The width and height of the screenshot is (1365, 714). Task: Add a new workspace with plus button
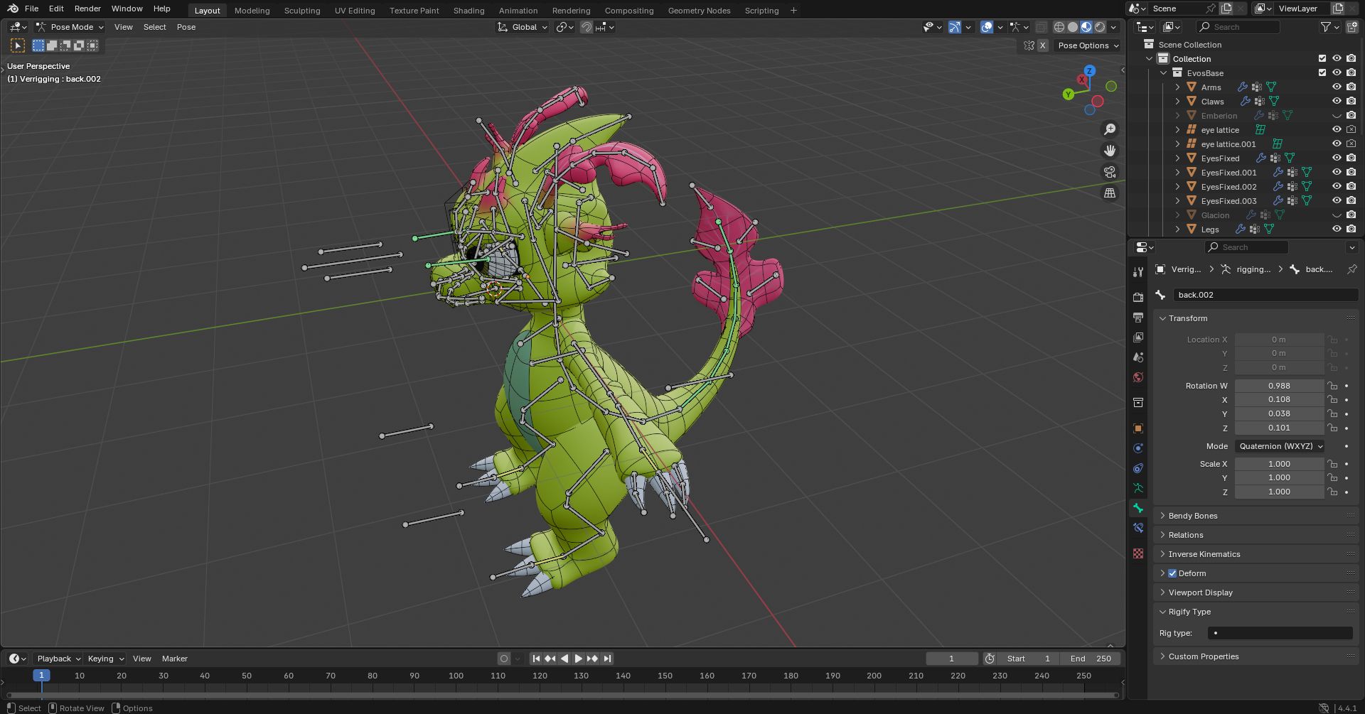click(x=793, y=11)
